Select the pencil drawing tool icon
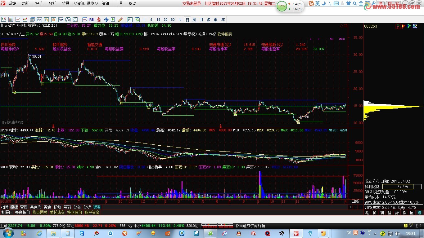 pyautogui.click(x=120, y=19)
